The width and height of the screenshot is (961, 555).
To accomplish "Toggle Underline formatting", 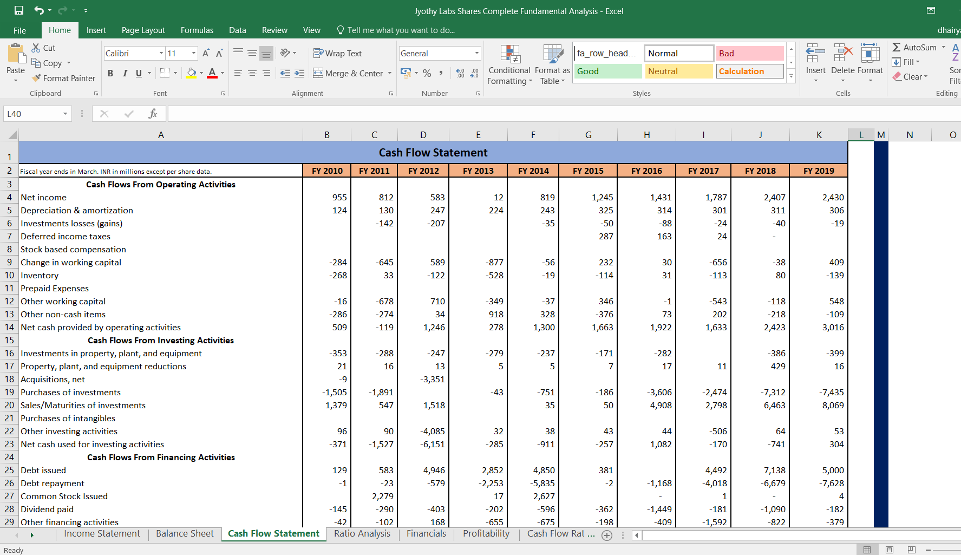I will pos(139,73).
